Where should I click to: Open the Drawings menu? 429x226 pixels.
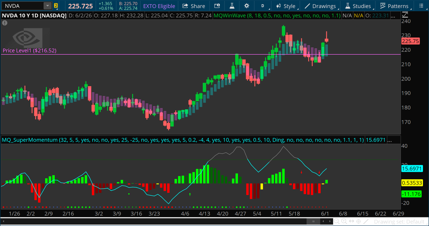tap(320, 6)
